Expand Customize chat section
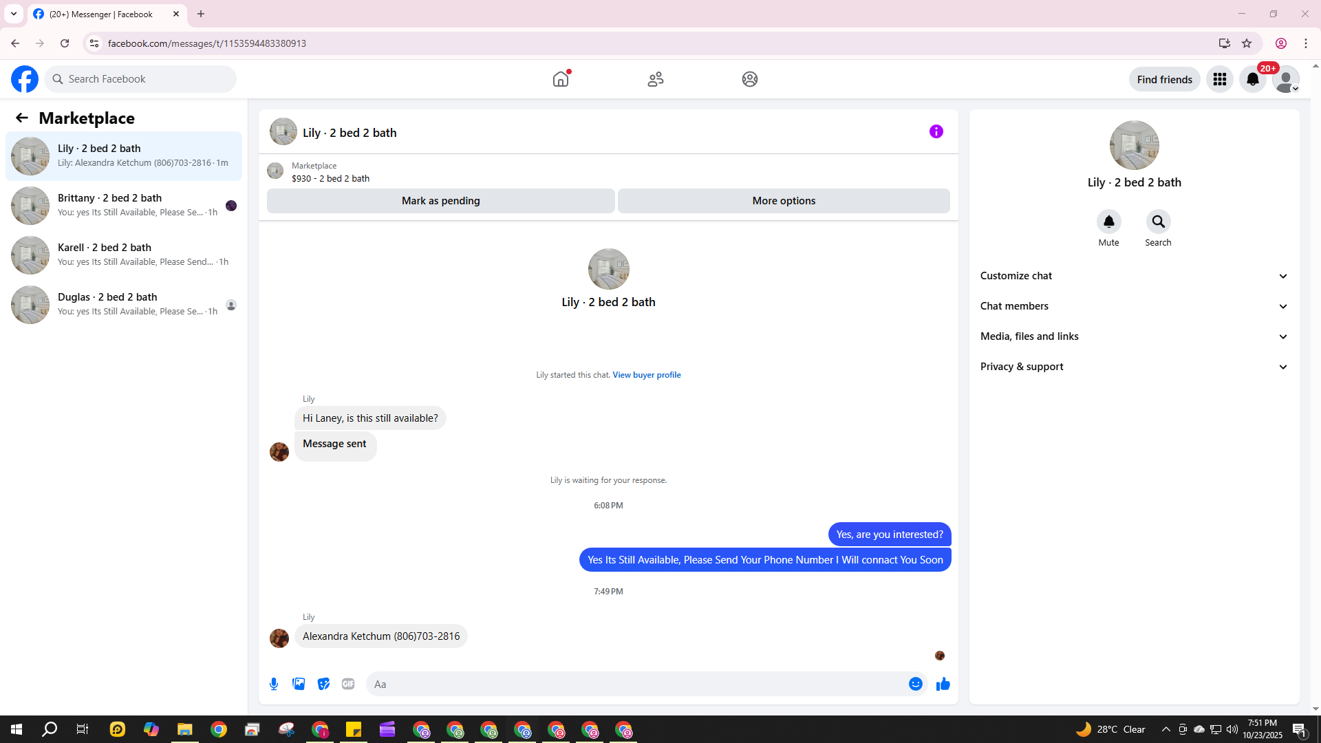 [1134, 276]
